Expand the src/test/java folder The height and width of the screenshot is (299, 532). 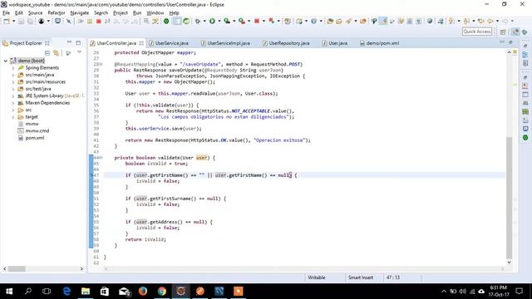13,89
